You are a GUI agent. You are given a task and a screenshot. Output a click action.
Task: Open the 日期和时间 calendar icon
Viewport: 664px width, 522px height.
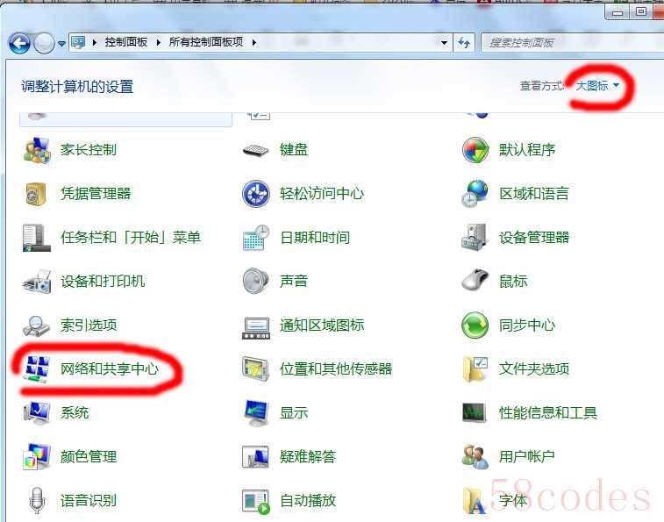[x=256, y=237]
